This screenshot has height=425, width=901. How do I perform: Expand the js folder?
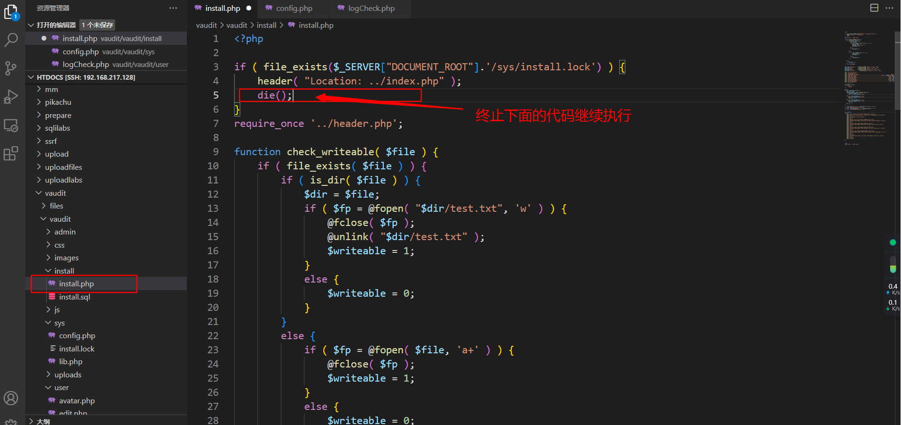click(x=48, y=309)
